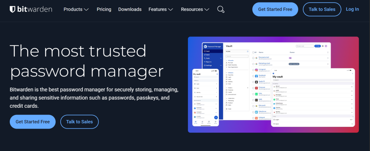Click the hero product screenshot image

(x=273, y=84)
